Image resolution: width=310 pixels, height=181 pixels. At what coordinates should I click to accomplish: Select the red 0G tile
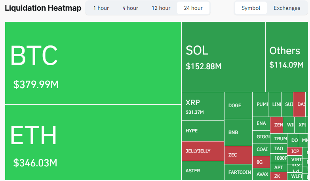pyautogui.click(x=261, y=162)
